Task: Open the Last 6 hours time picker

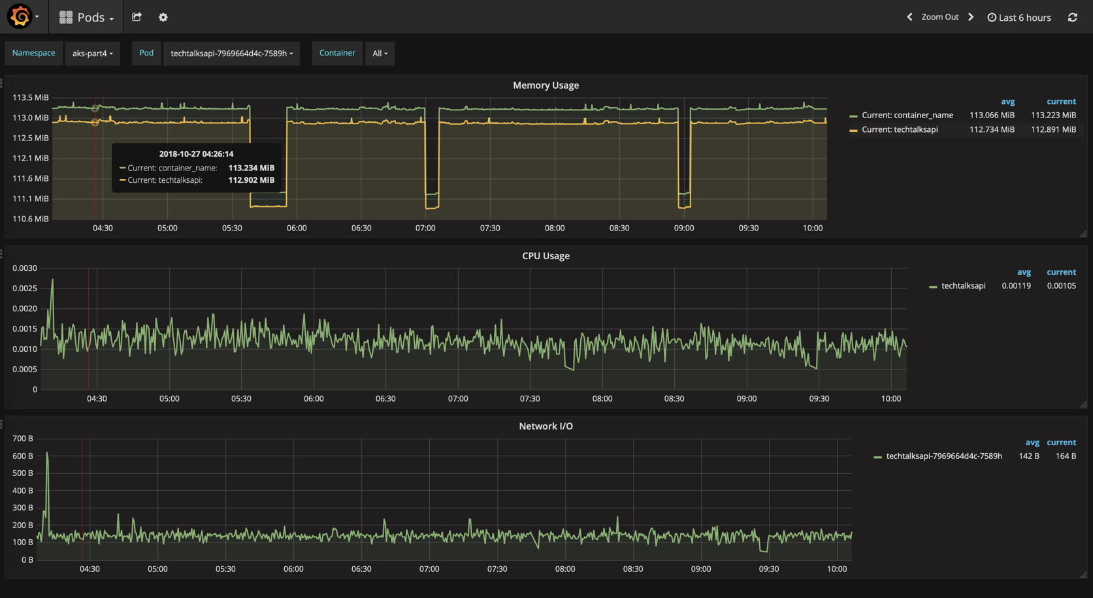Action: tap(1019, 18)
